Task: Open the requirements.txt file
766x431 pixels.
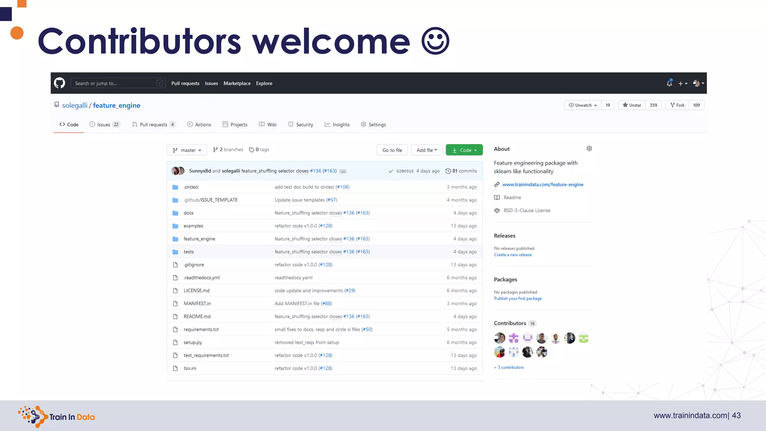Action: pyautogui.click(x=201, y=330)
